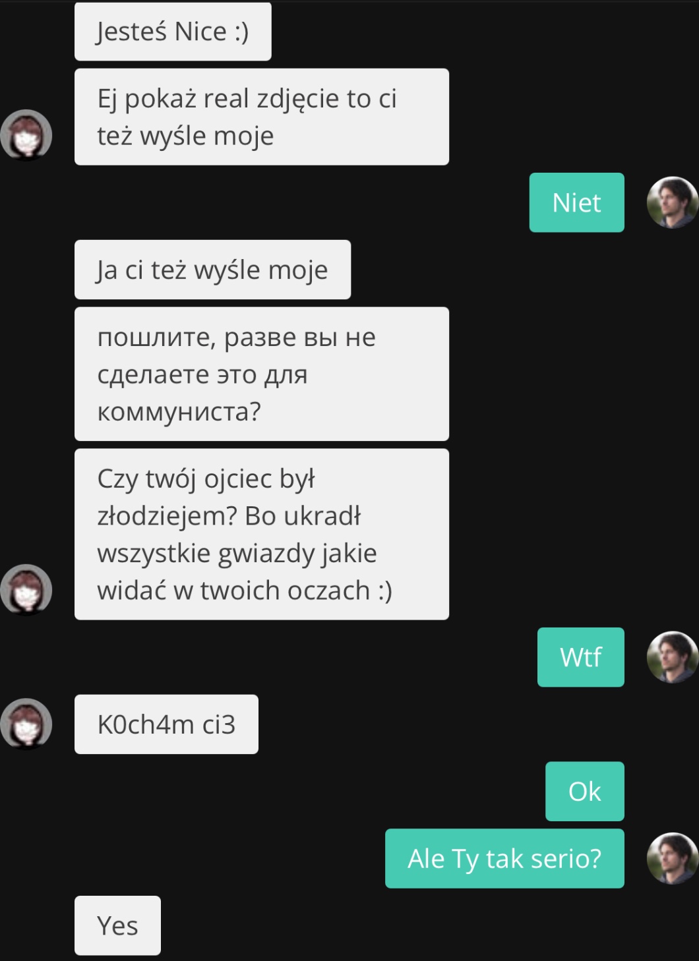Click the word 'złodziejem?' in the pickup line
699x961 pixels.
tap(167, 517)
